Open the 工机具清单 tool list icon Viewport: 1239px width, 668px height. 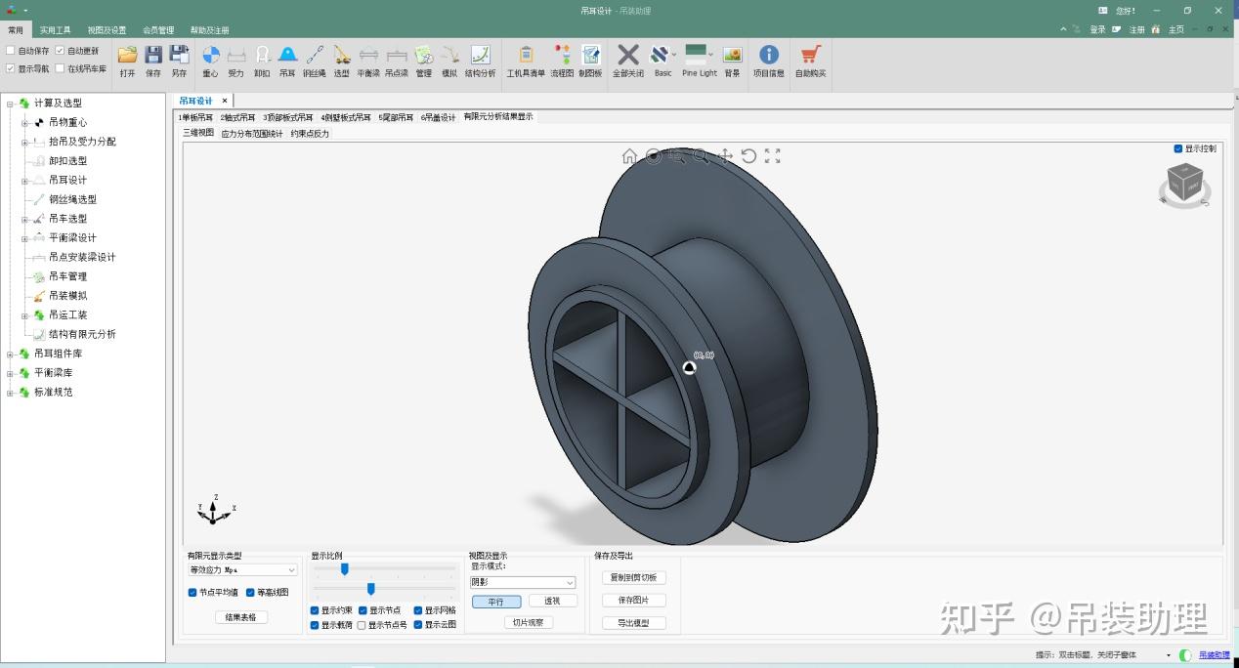tap(526, 56)
